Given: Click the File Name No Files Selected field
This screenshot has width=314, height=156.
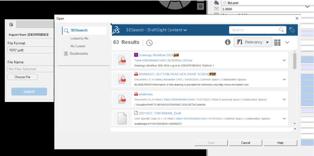Looking at the screenshot, I should coord(31,69).
